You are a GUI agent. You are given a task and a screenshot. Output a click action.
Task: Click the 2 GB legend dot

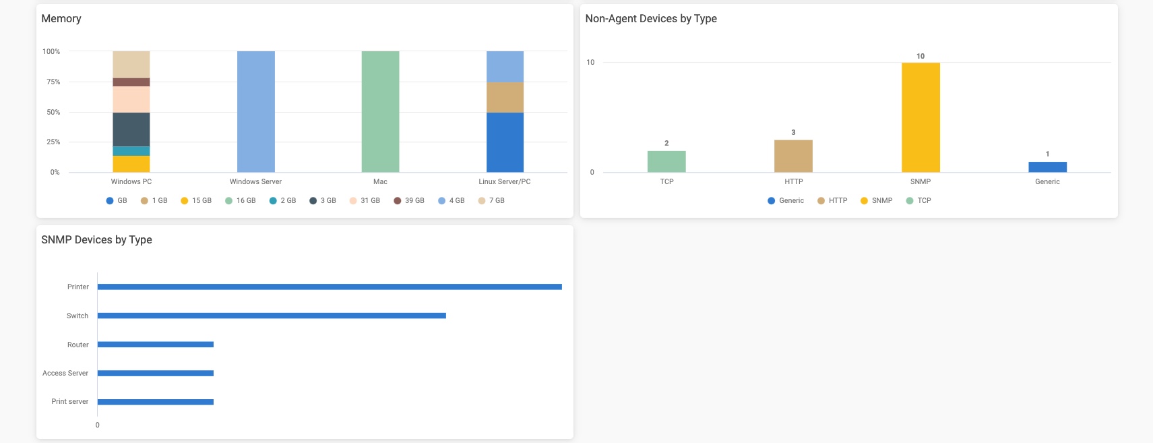coord(273,200)
